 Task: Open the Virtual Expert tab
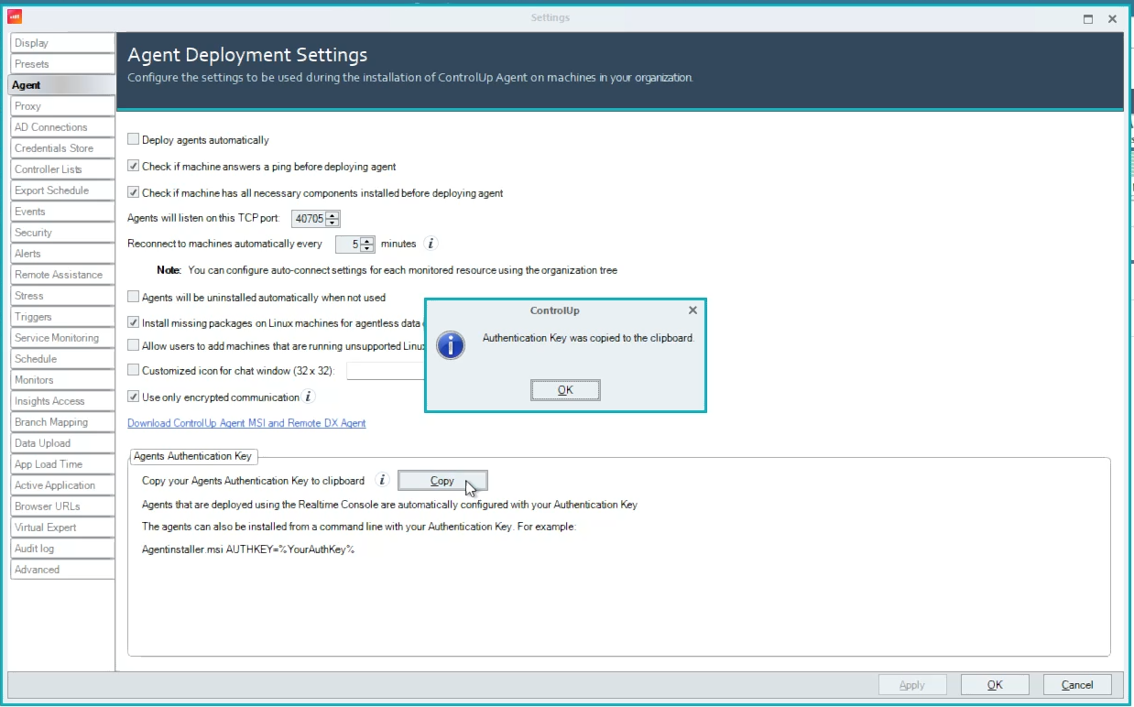click(x=61, y=528)
